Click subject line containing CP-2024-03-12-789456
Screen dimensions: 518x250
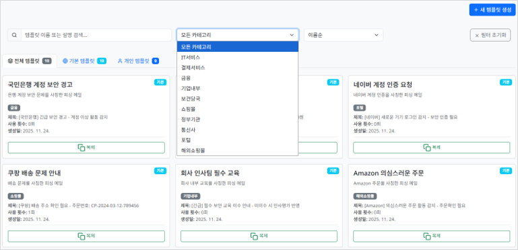tap(73, 206)
